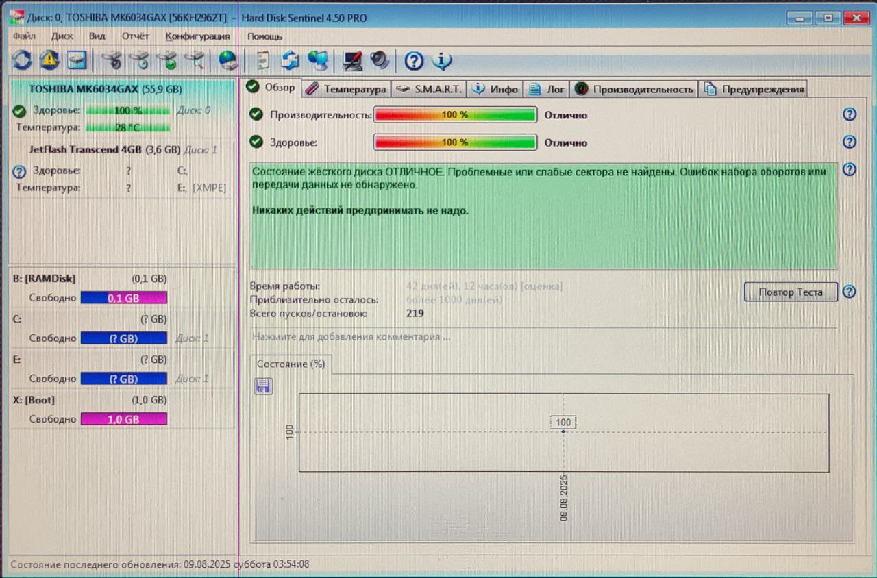Click the blue arrows document toolbar icon

click(291, 61)
